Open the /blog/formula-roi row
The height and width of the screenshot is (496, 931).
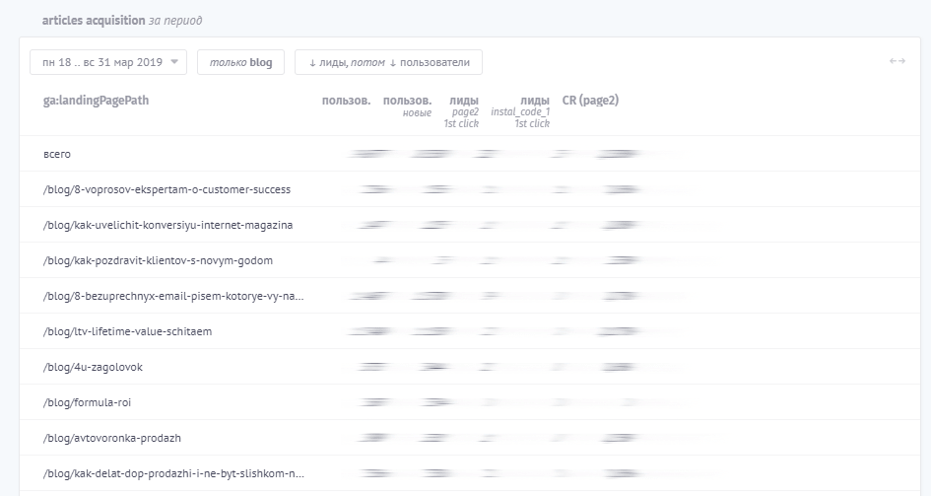(86, 402)
